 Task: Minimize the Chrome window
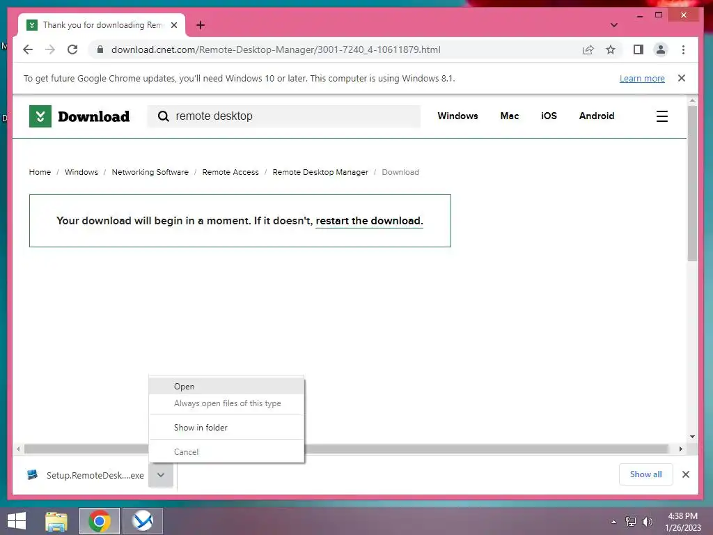point(640,15)
